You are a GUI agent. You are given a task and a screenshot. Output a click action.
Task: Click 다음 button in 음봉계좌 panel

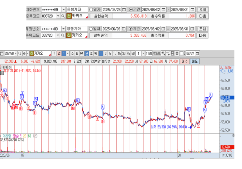[x=203, y=16]
